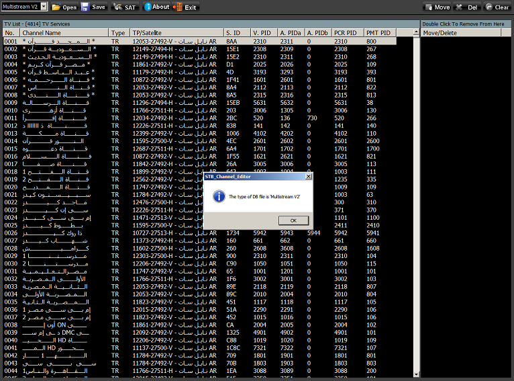Click the Open folder toolbar button

click(x=64, y=7)
